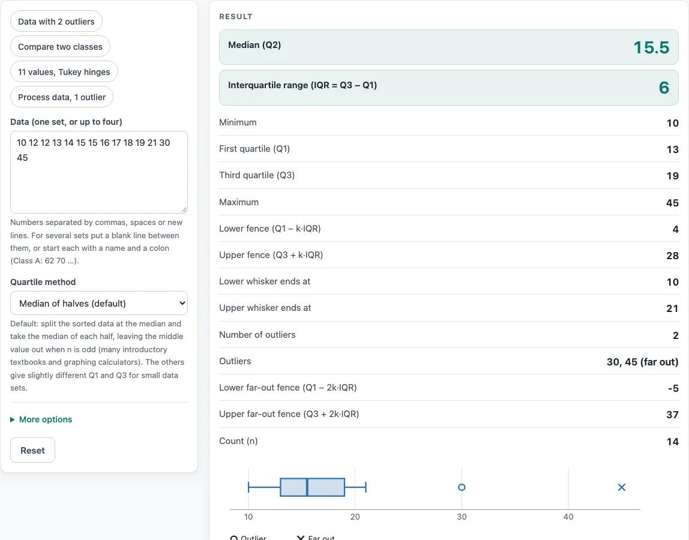Click the Lower far-out fence value -5
689x540 pixels.
pyautogui.click(x=673, y=388)
